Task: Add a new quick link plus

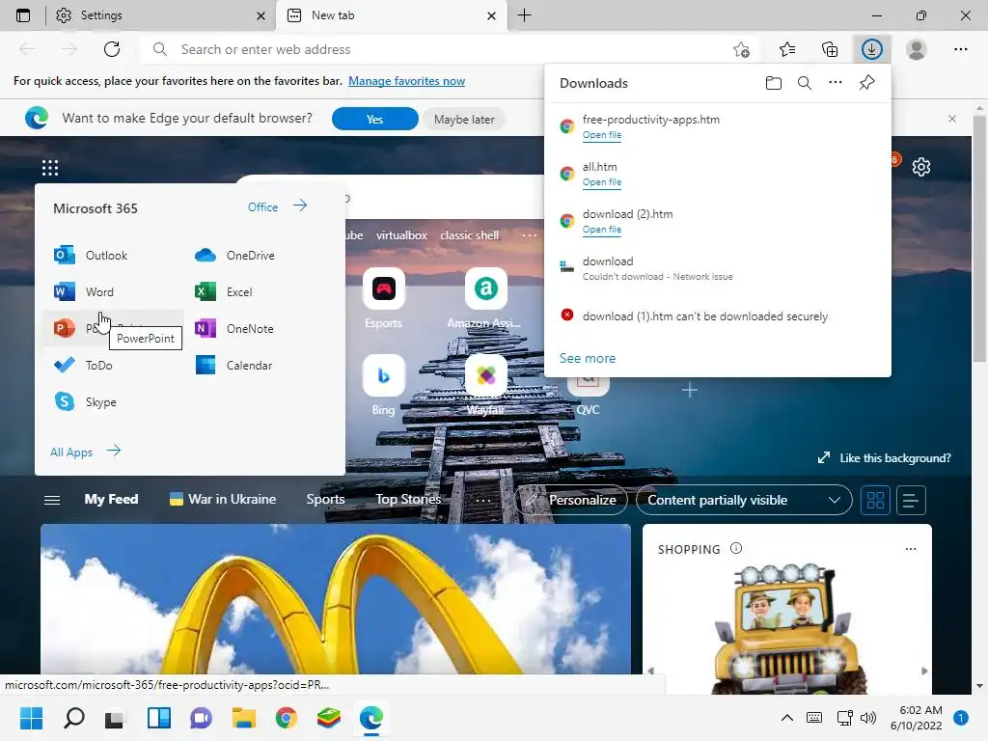Action: 689,391
